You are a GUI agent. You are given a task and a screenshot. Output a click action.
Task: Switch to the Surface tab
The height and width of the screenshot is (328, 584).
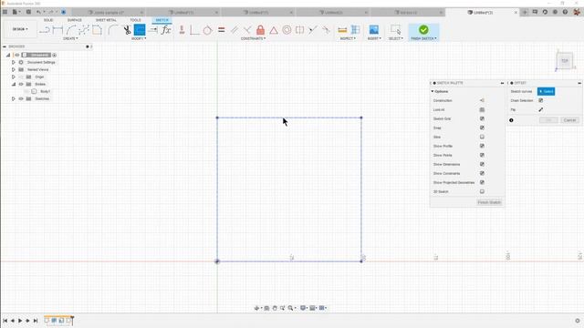pyautogui.click(x=74, y=20)
